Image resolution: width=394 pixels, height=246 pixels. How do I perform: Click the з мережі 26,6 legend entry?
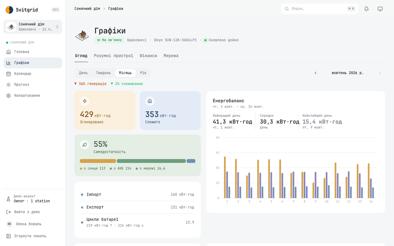[150, 169]
